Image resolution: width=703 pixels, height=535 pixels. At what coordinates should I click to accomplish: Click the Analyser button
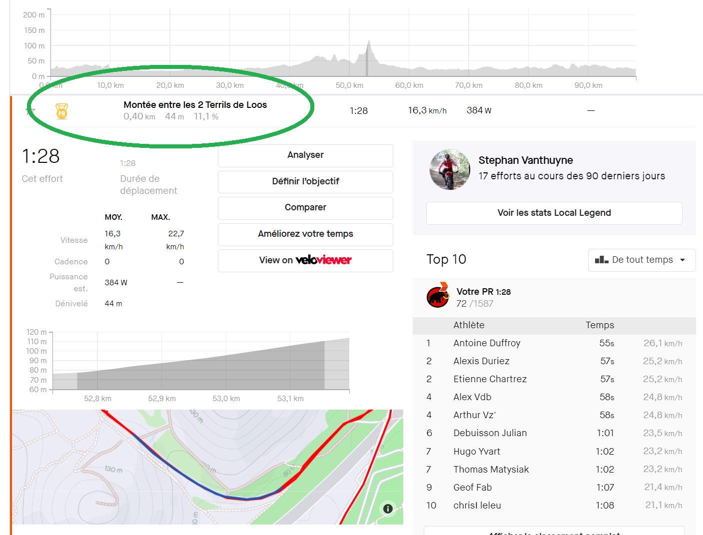[x=305, y=155]
